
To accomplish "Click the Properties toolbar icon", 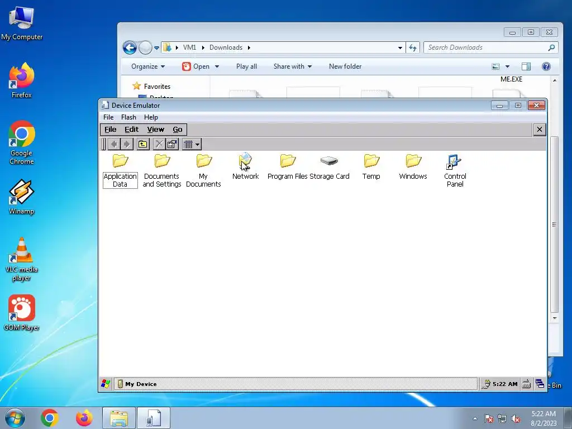I will pyautogui.click(x=172, y=144).
